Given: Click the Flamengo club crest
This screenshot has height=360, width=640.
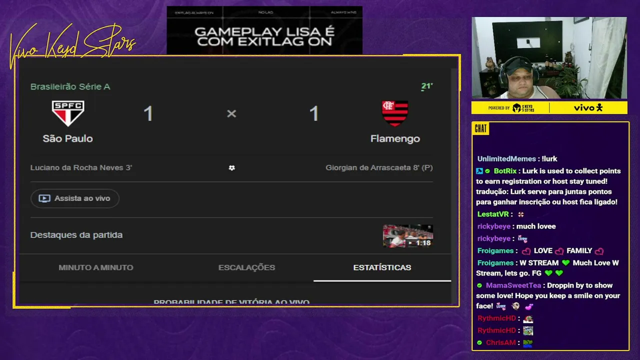Looking at the screenshot, I should 395,113.
